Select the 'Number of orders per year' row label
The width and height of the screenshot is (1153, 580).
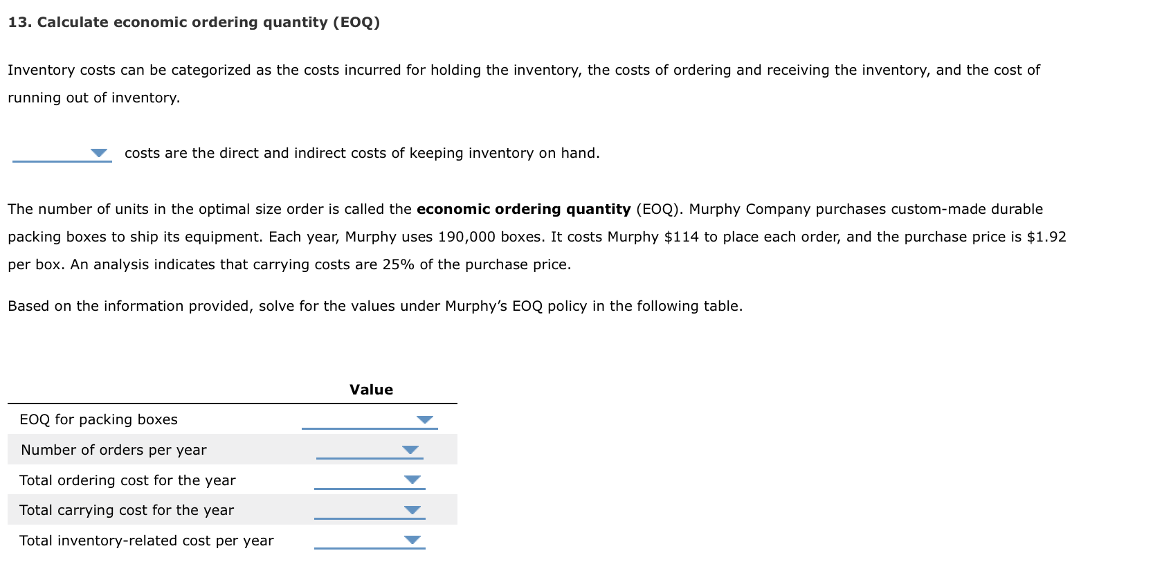(x=114, y=449)
